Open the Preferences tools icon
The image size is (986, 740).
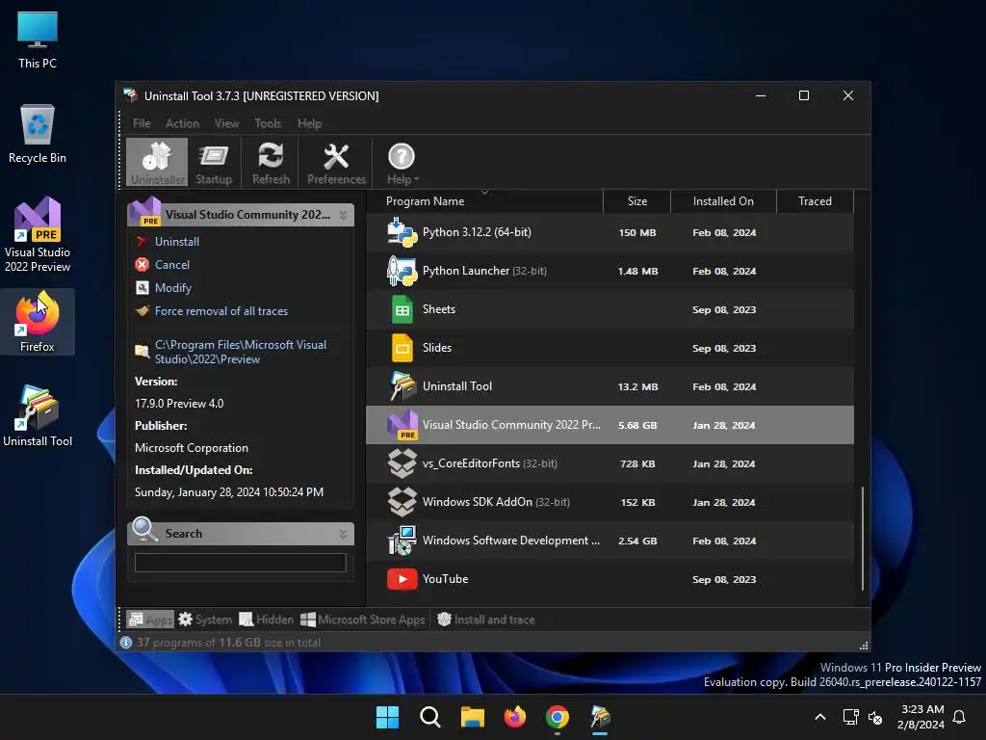[x=336, y=162]
